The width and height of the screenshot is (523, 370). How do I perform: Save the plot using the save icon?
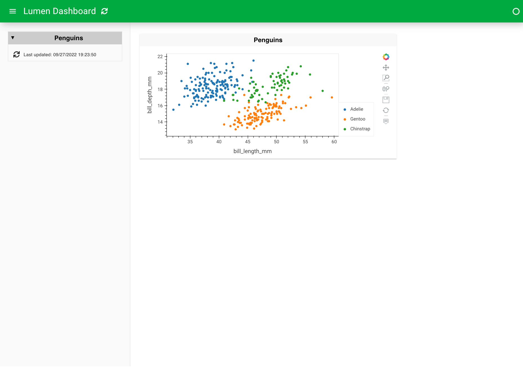point(386,99)
